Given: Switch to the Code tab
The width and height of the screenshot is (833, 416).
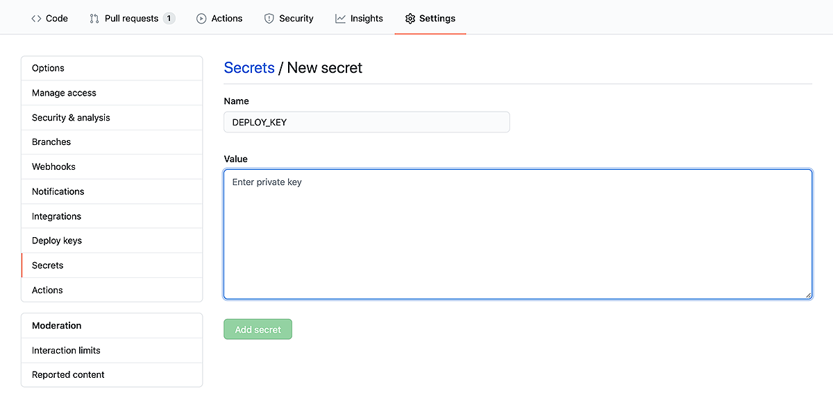Looking at the screenshot, I should pos(49,19).
